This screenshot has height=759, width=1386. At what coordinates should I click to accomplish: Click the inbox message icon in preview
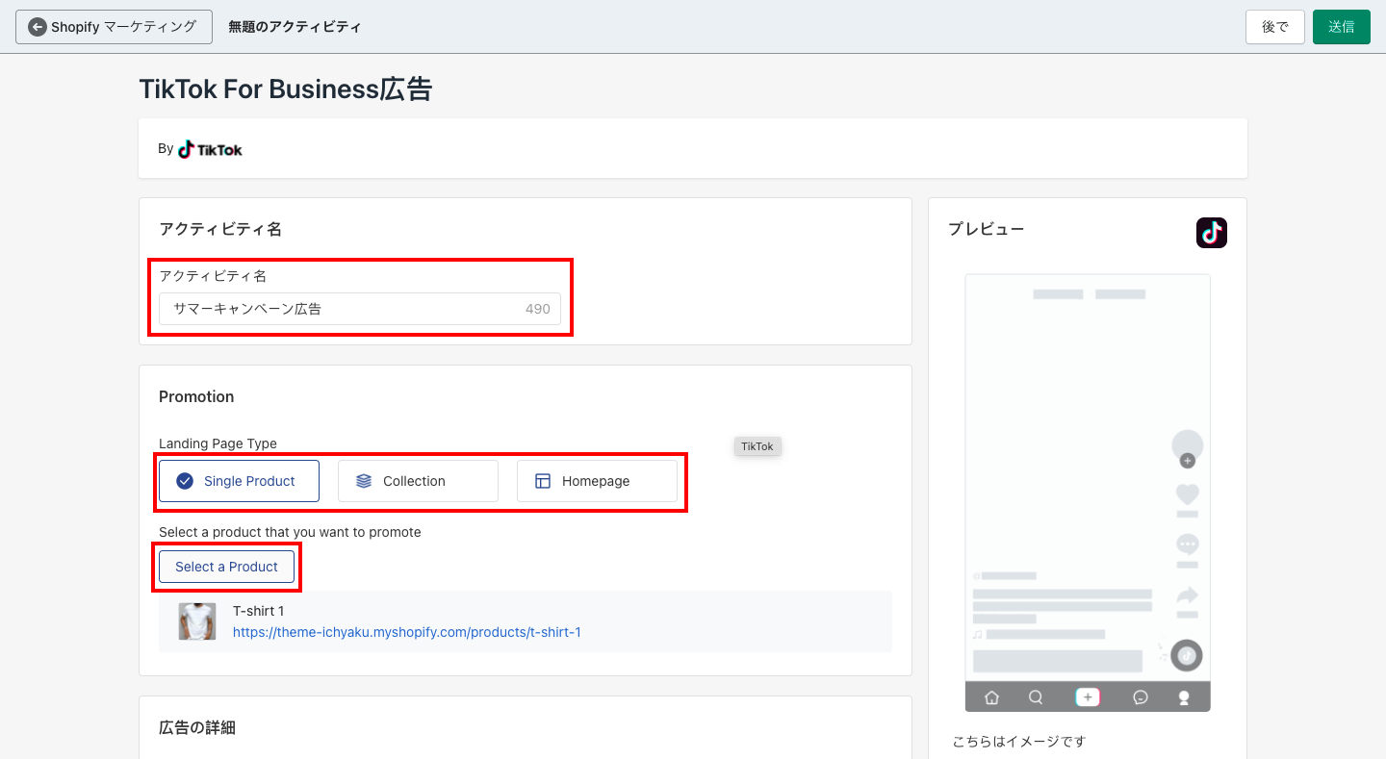tap(1141, 697)
